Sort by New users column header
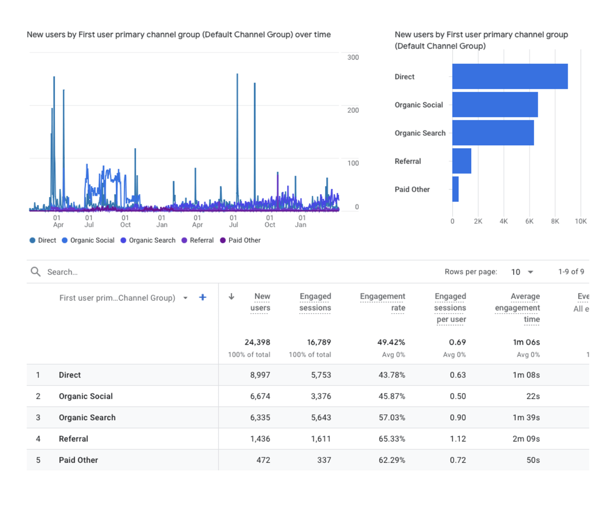 pos(261,302)
